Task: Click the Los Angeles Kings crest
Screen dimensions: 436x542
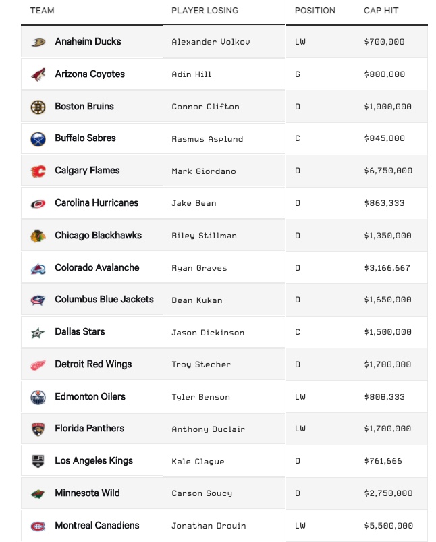Action: coord(38,462)
